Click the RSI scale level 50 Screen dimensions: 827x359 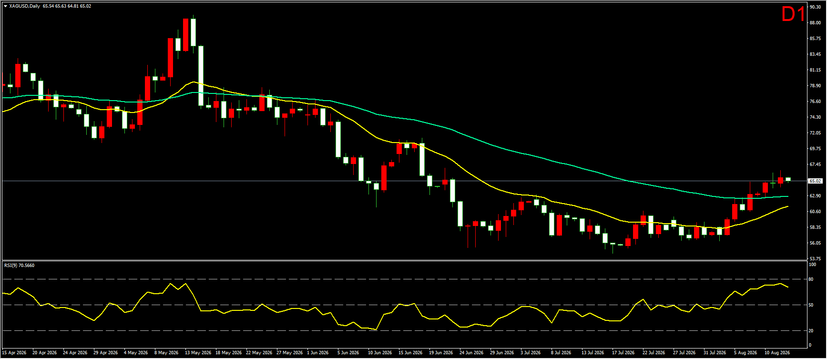point(811,305)
